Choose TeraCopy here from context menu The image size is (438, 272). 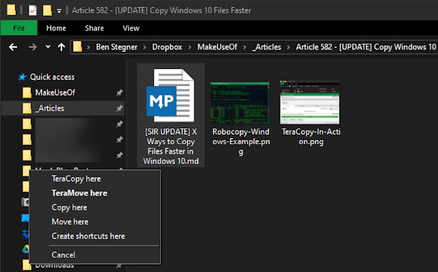pyautogui.click(x=76, y=179)
